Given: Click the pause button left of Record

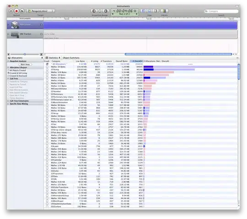Looking at the screenshot, I should (11, 11).
